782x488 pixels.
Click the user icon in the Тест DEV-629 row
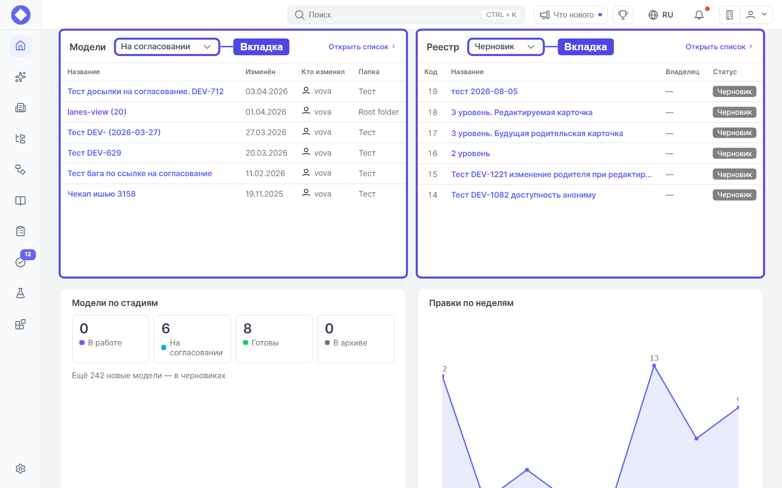click(x=306, y=152)
